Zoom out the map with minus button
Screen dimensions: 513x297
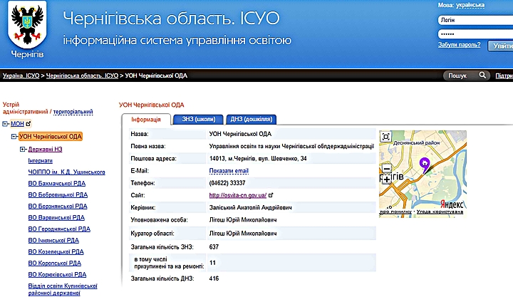tap(386, 169)
